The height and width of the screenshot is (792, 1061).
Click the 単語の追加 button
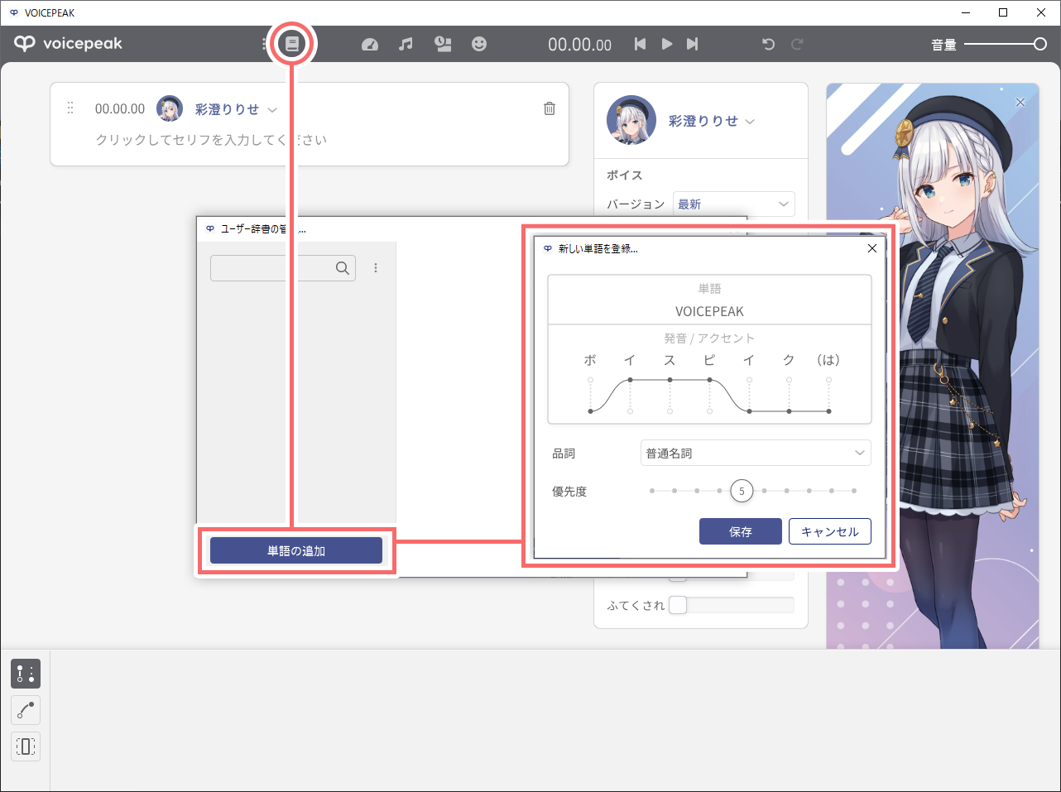[x=295, y=551]
